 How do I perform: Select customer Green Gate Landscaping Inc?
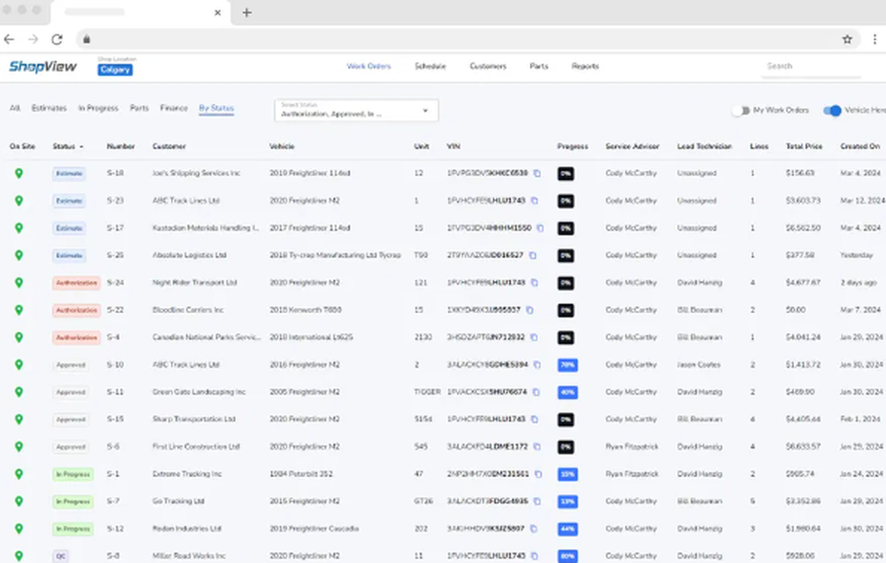pyautogui.click(x=198, y=392)
